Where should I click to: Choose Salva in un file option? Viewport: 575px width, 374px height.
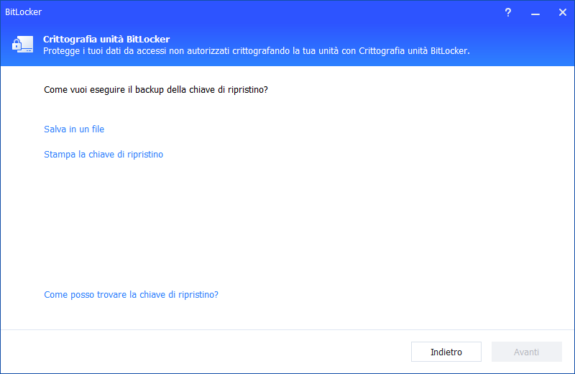(74, 129)
